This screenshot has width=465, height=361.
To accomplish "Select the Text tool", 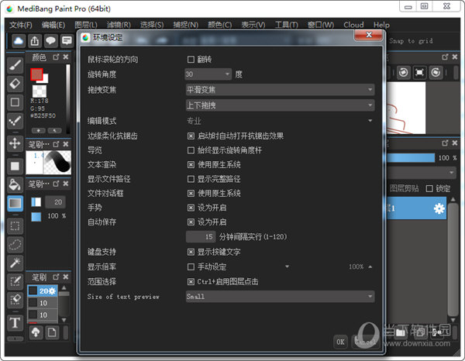I will tap(15, 322).
